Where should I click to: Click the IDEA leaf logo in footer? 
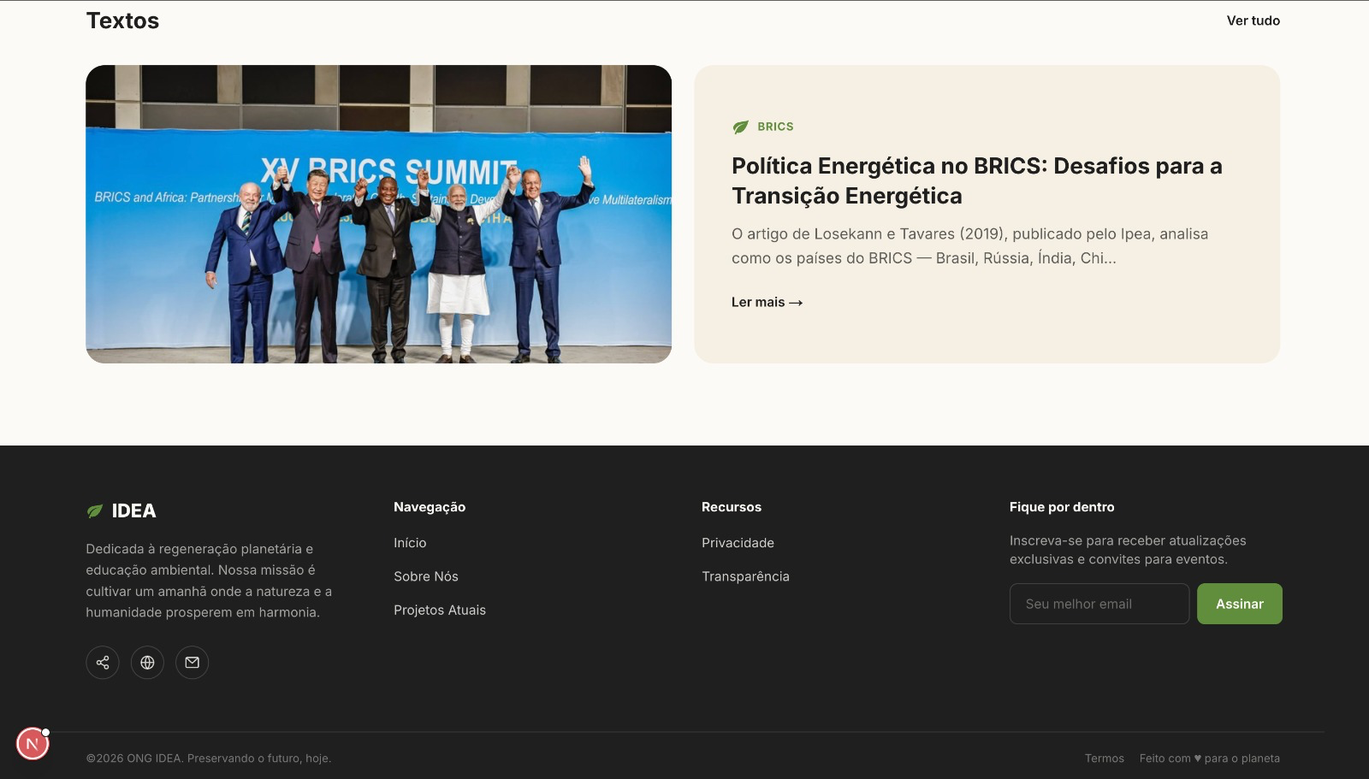pos(95,511)
